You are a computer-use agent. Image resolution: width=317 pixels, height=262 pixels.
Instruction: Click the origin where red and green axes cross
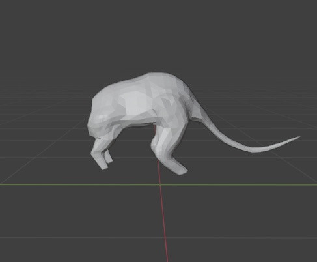pos(160,185)
